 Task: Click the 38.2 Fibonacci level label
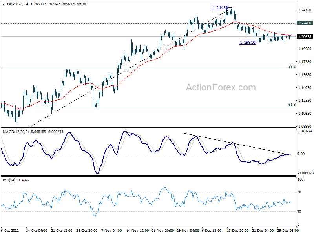coord(292,66)
